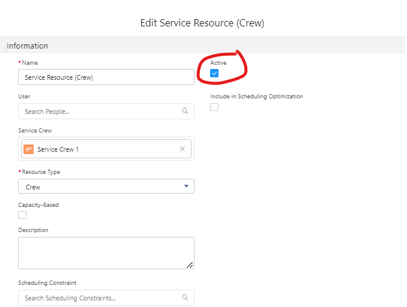This screenshot has width=407, height=307.
Task: Click the Capacity-Based field label
Action: pos(38,205)
